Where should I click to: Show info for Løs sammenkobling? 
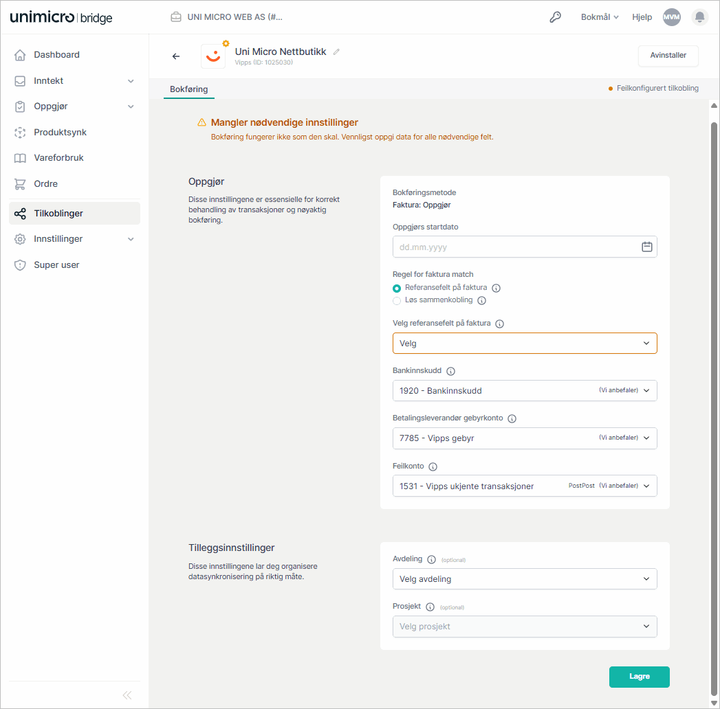(481, 300)
